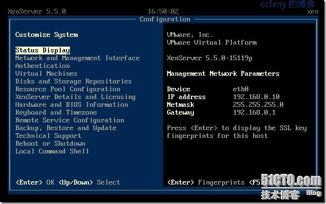
Task: Click the Management Network Parameters heading
Action: pos(223,74)
